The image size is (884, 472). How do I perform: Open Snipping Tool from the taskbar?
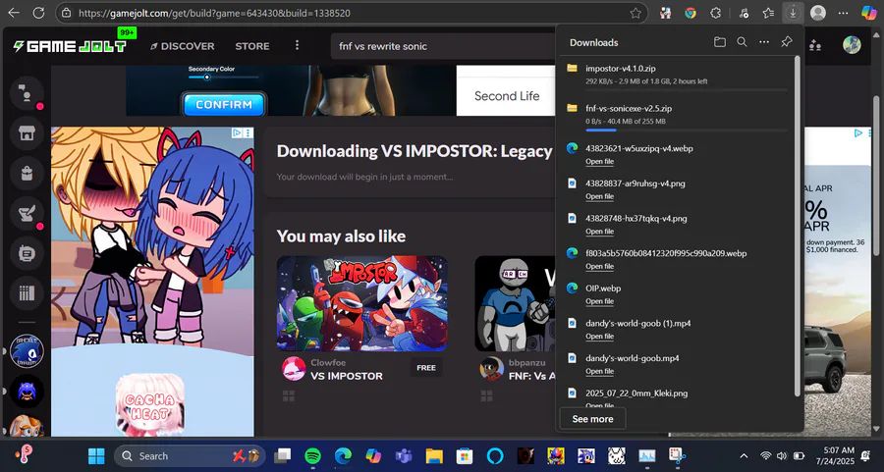pyautogui.click(x=677, y=455)
